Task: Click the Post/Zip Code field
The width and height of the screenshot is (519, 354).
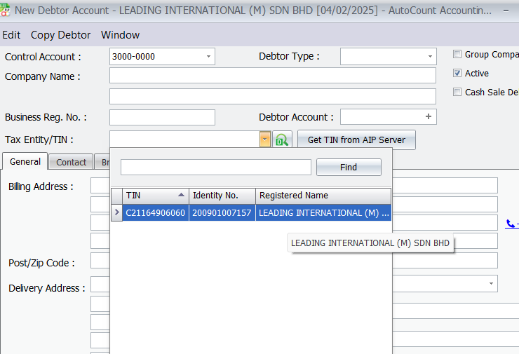Action: coord(100,261)
